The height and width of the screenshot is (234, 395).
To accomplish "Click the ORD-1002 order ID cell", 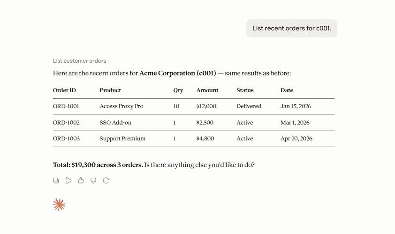I will [x=66, y=123].
